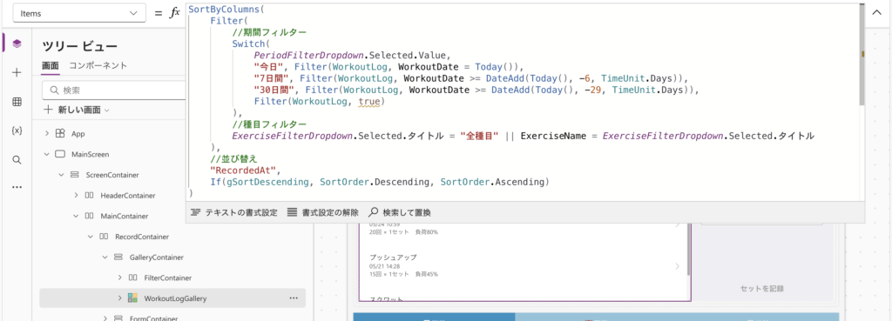The width and height of the screenshot is (892, 321).
Task: Expand the WorkoutLogGallery node
Action: coord(120,298)
